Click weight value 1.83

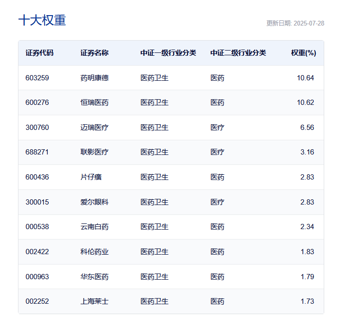(307, 252)
